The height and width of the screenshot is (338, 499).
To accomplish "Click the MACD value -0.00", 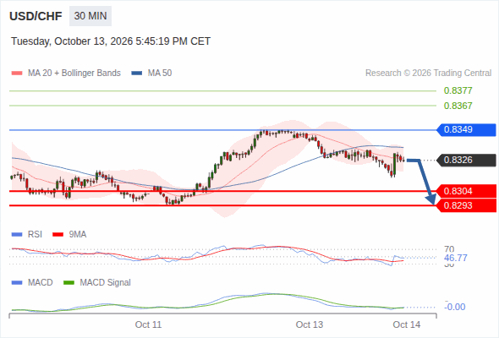I will [455, 307].
